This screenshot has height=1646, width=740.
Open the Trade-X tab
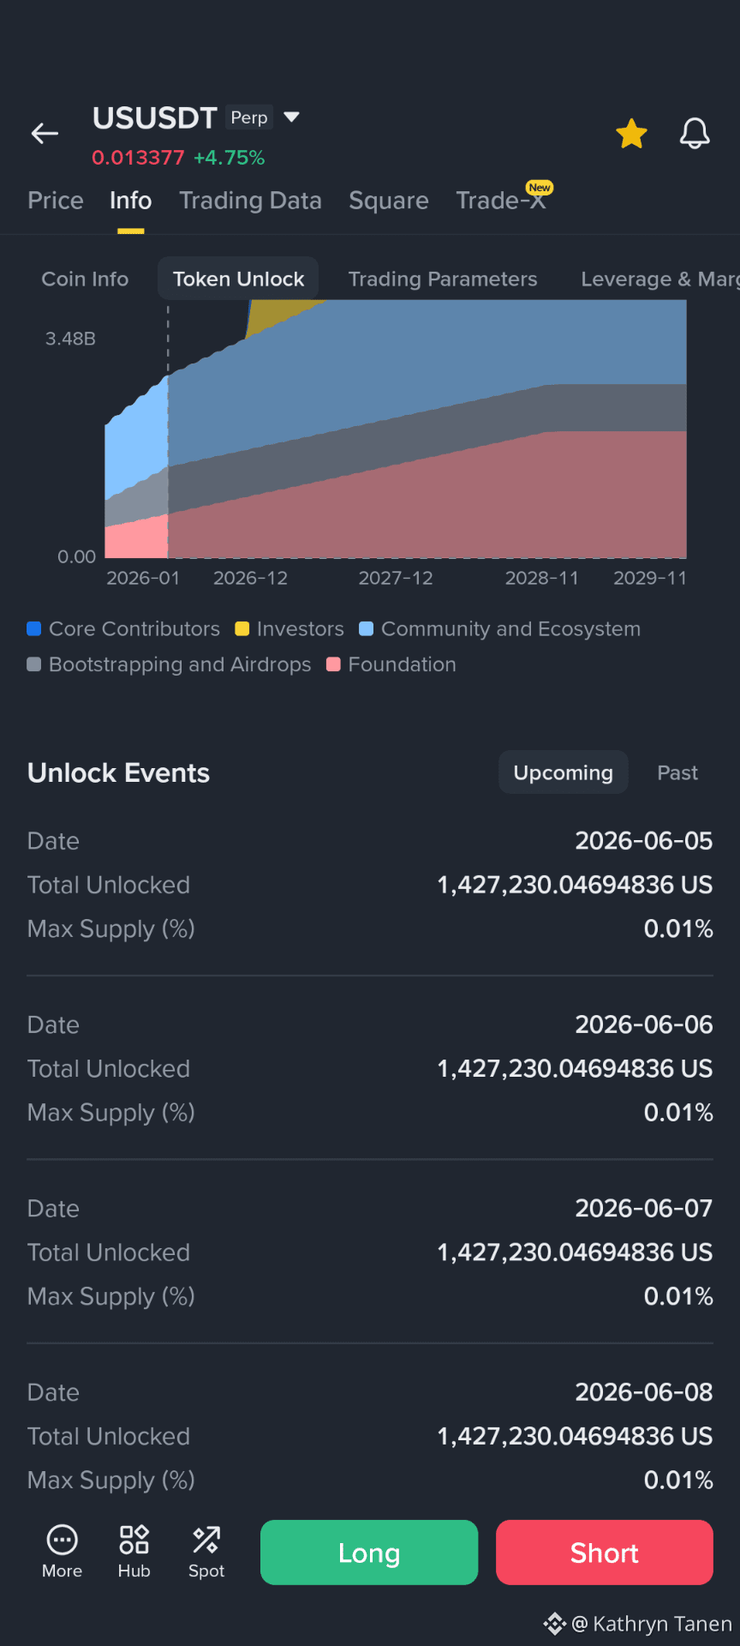(500, 201)
